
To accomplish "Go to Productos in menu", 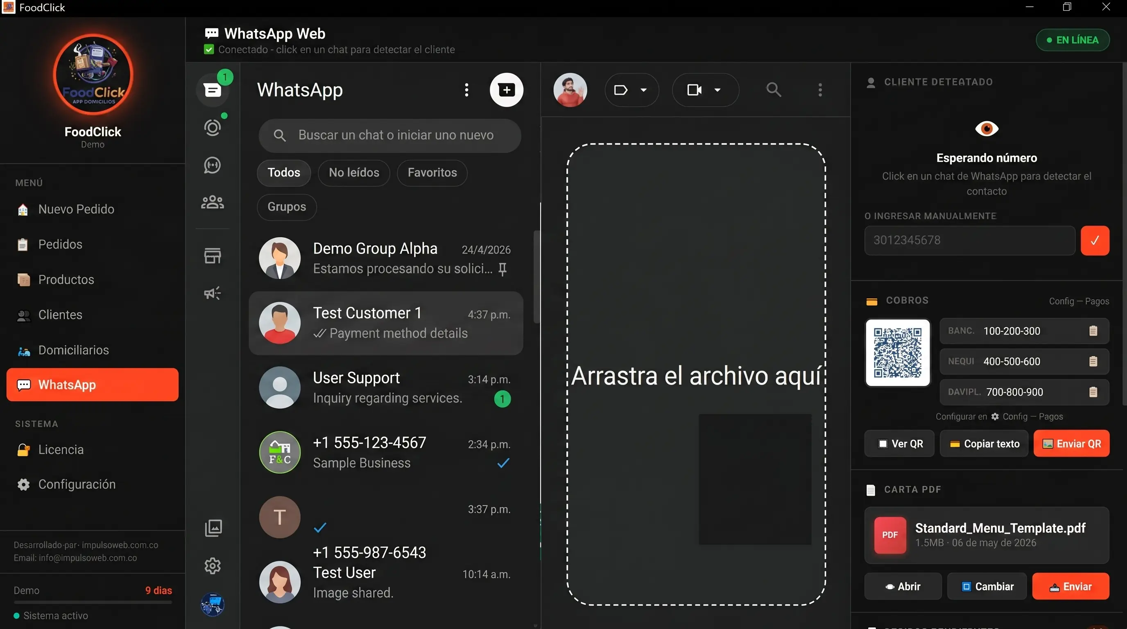I will coord(92,280).
